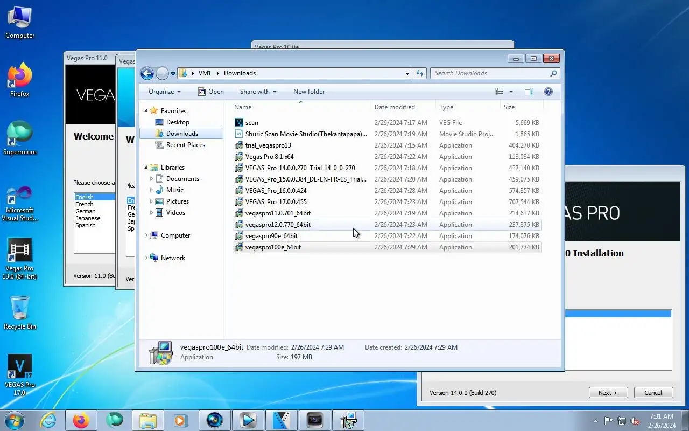Show hidden tray icons arrow
Image resolution: width=689 pixels, height=431 pixels.
tap(595, 421)
